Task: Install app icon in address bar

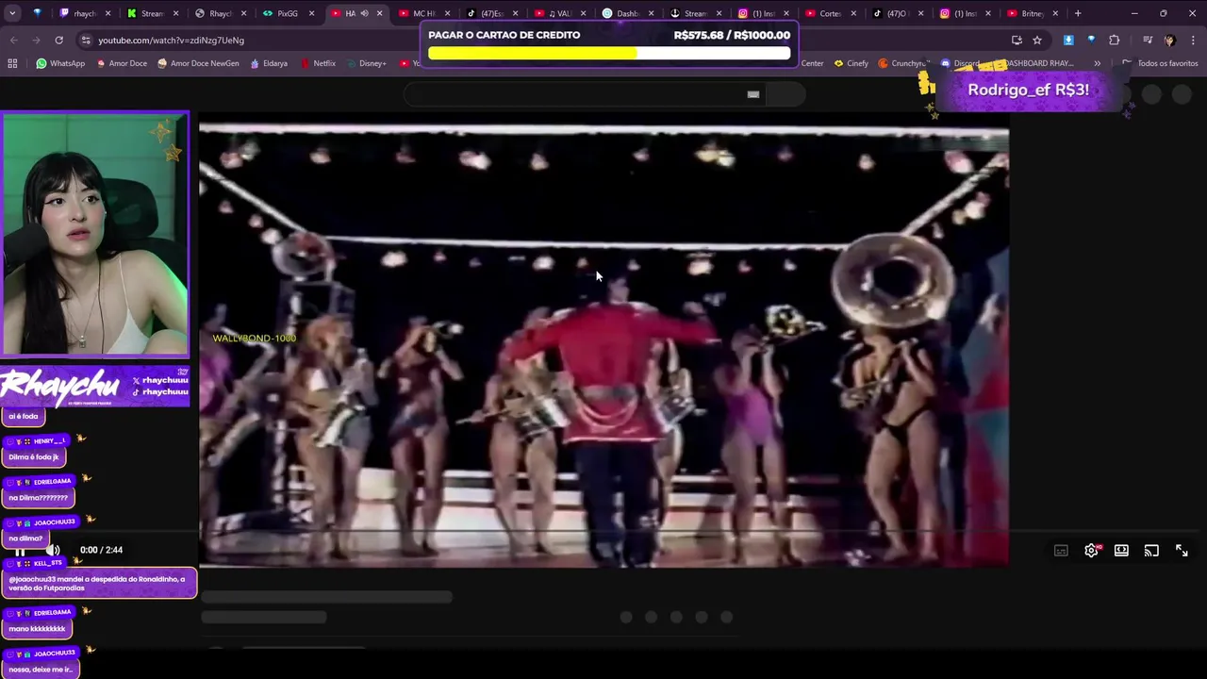Action: (1017, 40)
